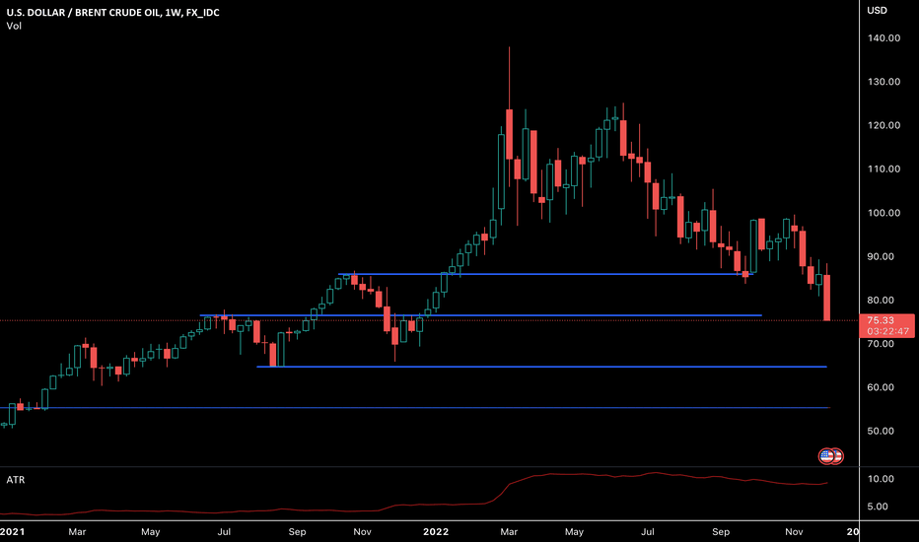919x542 pixels.
Task: Click the 90.00 price axis label
Action: coord(881,256)
